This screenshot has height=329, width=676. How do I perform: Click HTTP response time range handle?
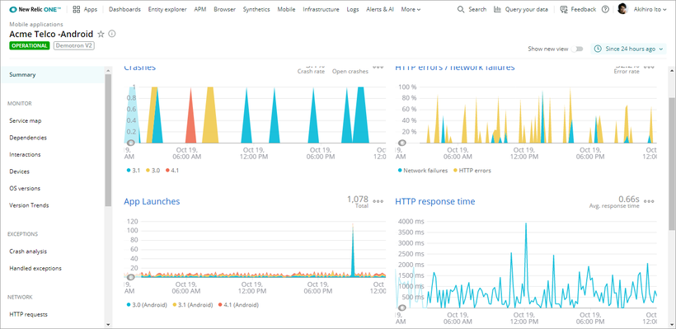coord(402,308)
